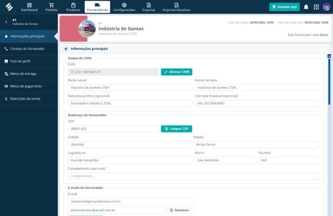Focus the Nome fantasia input
Screen dimensions: 333x216
257,88
